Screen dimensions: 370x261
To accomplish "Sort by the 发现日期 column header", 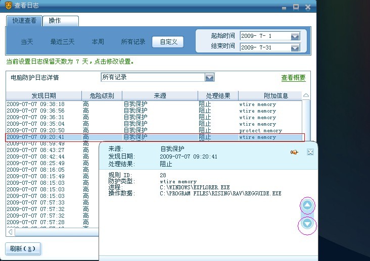I will [43, 96].
